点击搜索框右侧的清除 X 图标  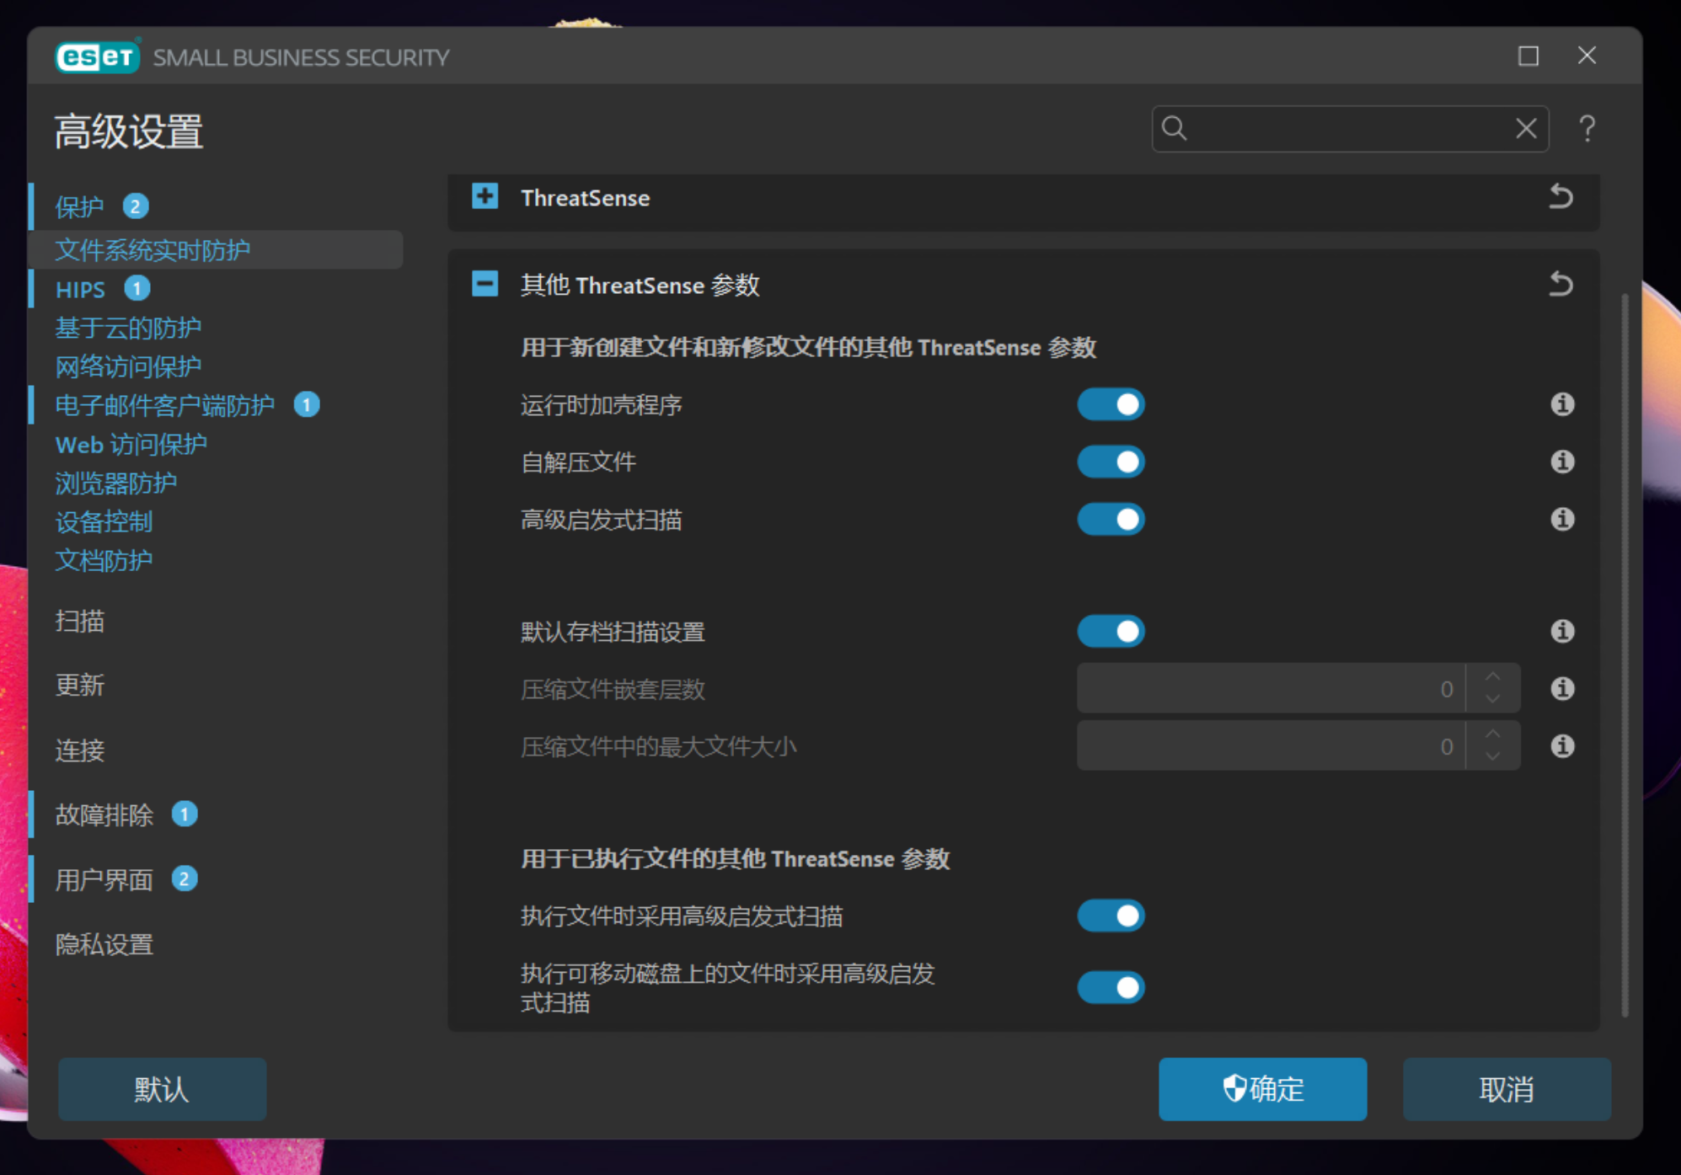click(1525, 128)
